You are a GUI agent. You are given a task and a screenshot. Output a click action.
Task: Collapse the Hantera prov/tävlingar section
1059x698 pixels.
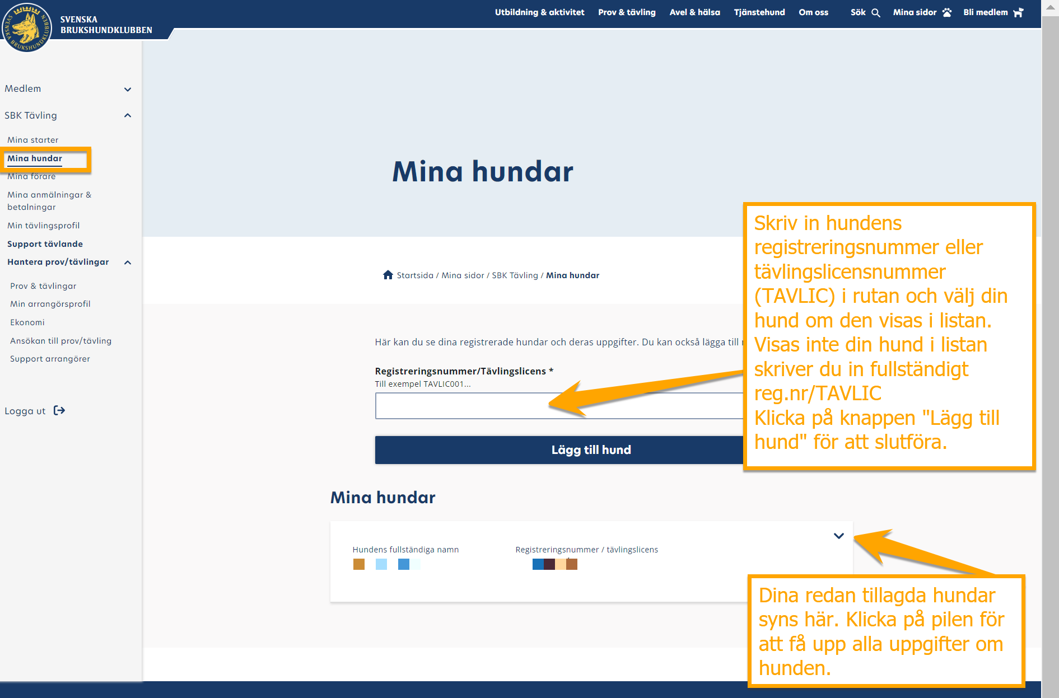coord(128,263)
